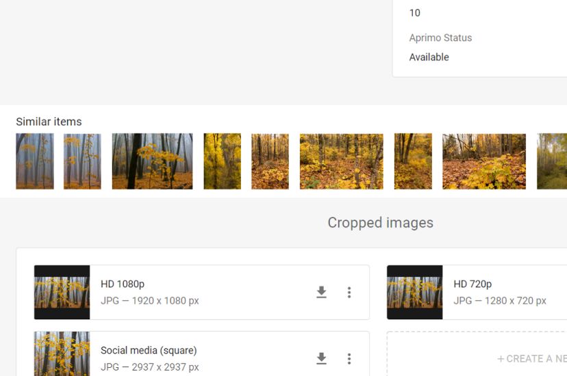Download the Social media (square) crop

coord(321,358)
